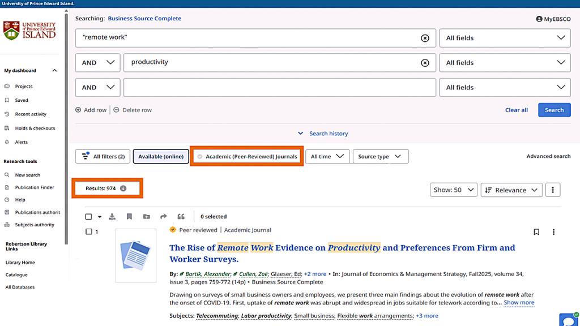Bookmark the first result article

pos(536,232)
